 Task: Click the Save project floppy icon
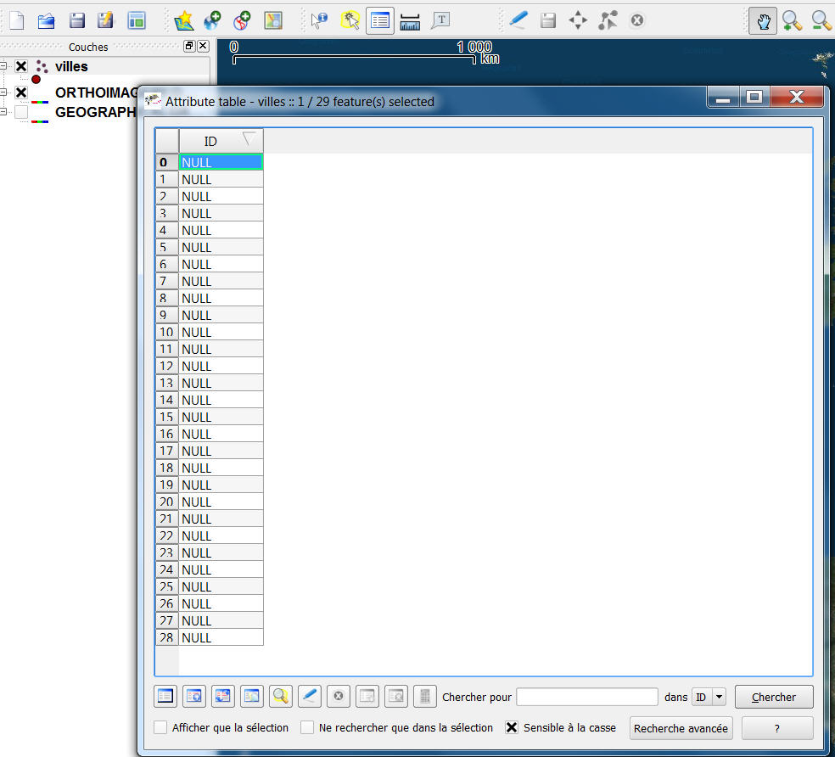pos(76,21)
